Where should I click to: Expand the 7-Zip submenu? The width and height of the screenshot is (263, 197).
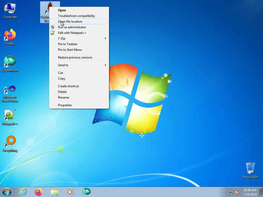79,38
